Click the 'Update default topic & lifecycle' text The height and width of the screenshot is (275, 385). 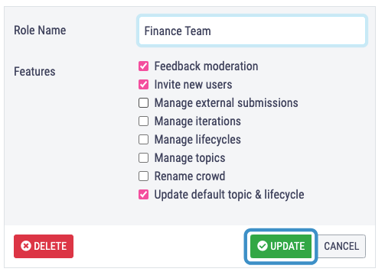230,195
